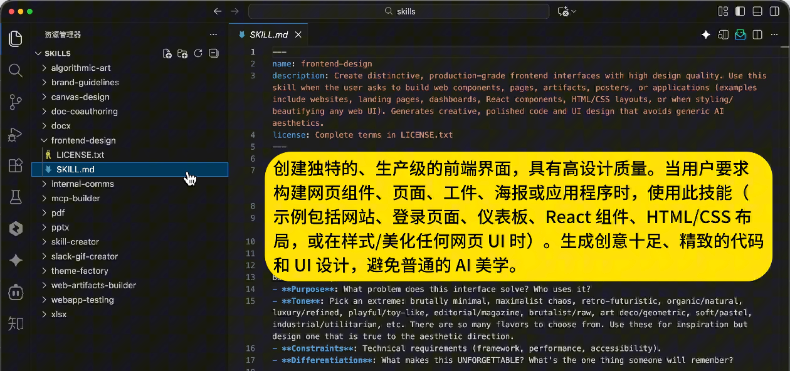Click the New File icon in explorer

pyautogui.click(x=167, y=53)
